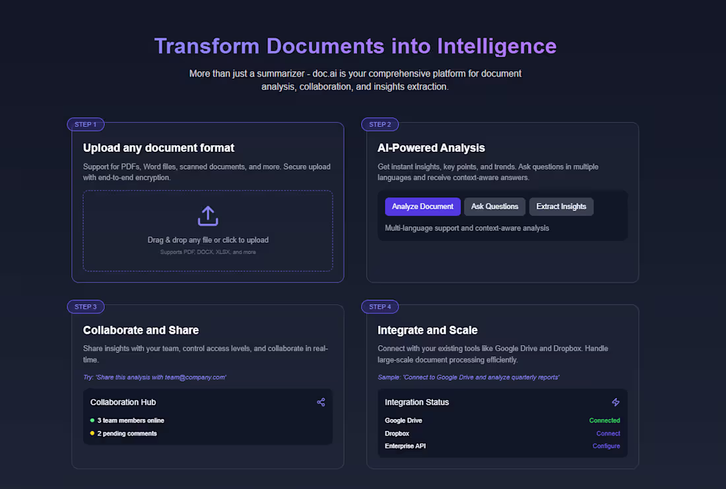Connect the Dropbox integration

(x=607, y=434)
